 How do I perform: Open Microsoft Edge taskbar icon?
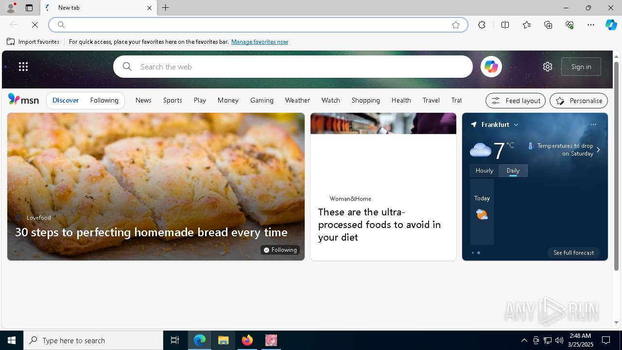click(200, 340)
